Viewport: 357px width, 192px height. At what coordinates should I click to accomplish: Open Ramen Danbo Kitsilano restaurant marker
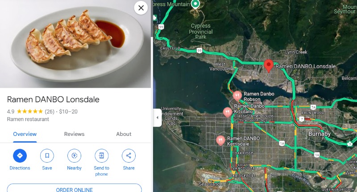point(228,112)
